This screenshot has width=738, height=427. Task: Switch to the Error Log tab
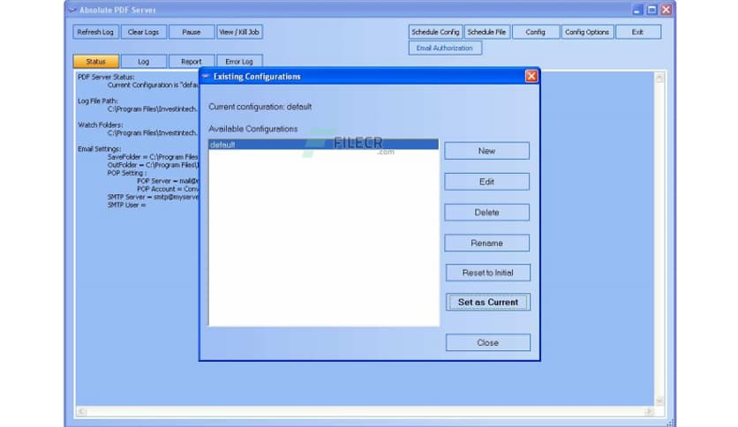pos(239,62)
